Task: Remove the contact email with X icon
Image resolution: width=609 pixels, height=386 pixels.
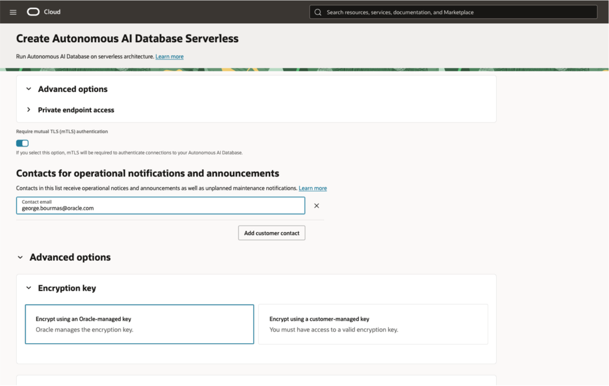Action: pyautogui.click(x=316, y=205)
